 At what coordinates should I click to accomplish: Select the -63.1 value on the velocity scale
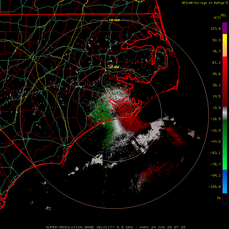(216, 153)
